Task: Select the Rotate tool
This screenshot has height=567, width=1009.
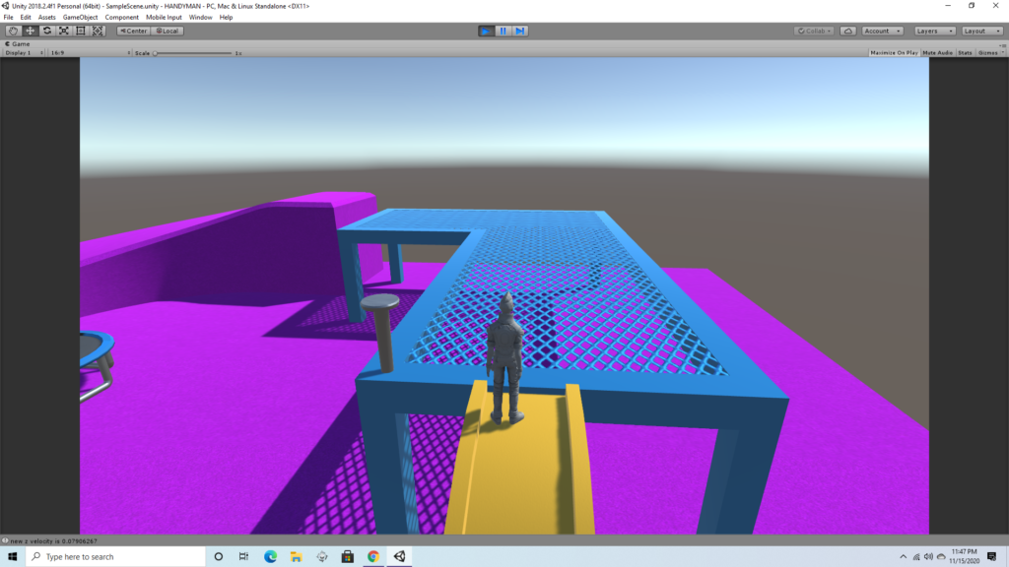Action: [46, 31]
